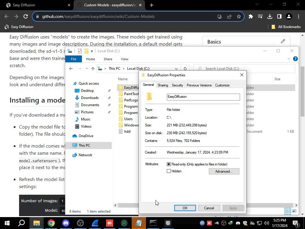The image size is (305, 229).
Task: Toggle the Read-only attribute checkbox
Action: 169,164
